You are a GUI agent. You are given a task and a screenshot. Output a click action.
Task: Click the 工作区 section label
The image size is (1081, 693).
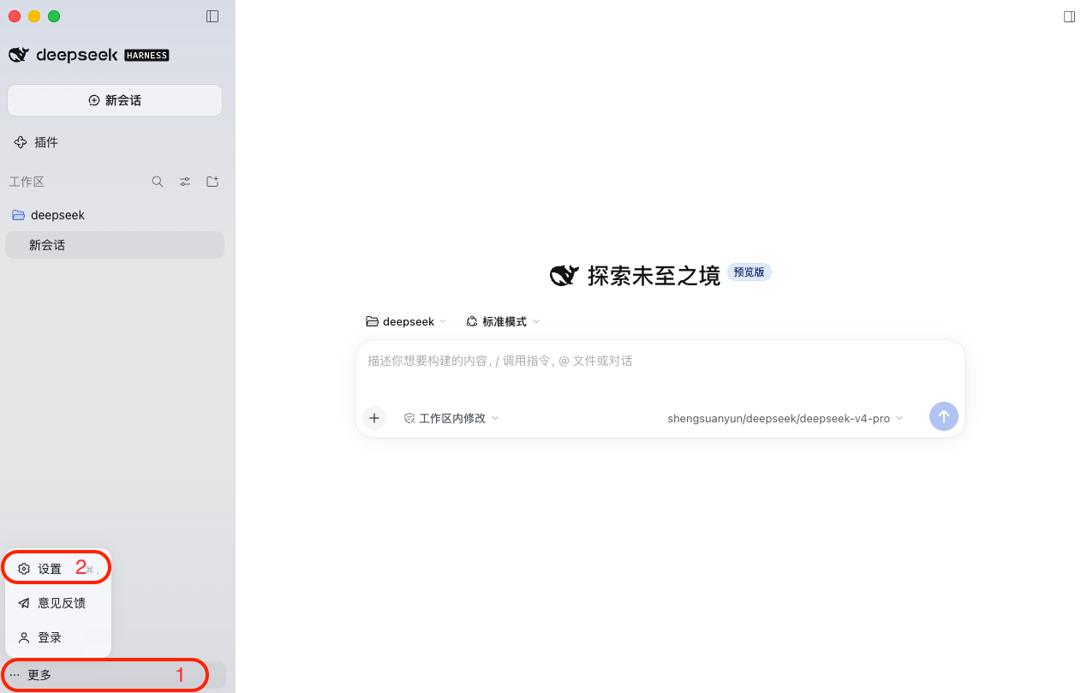coord(27,182)
